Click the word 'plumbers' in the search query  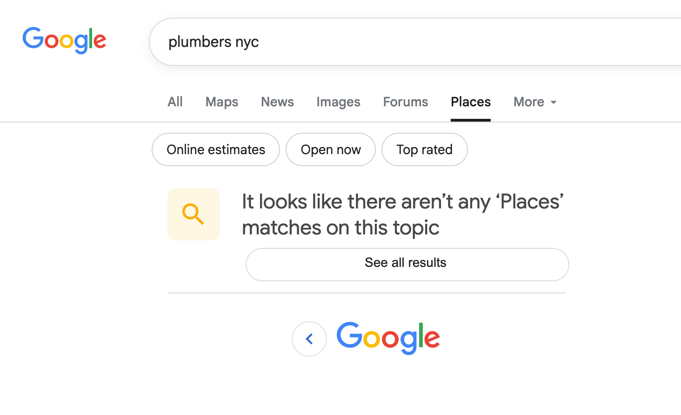(x=200, y=42)
